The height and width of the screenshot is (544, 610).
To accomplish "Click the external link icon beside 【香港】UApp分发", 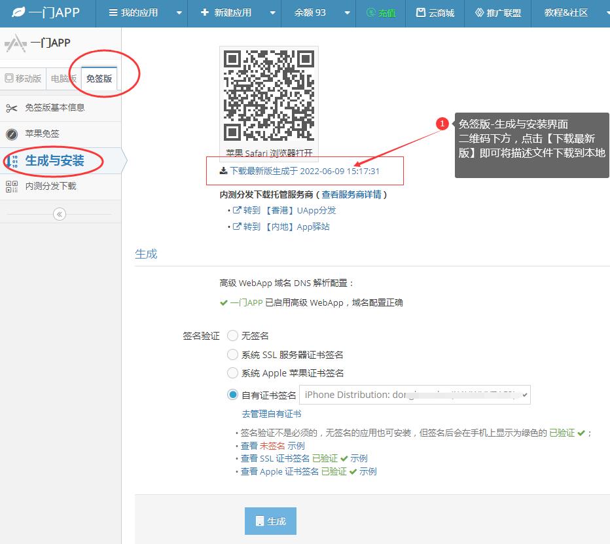I will click(237, 210).
